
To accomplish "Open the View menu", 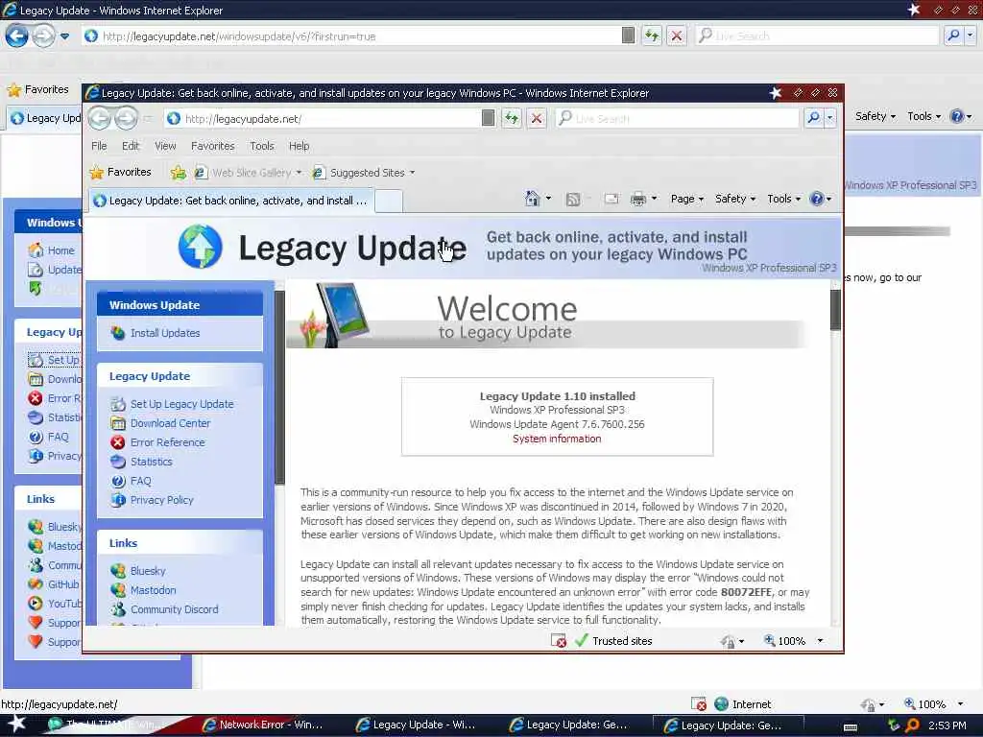I will click(165, 146).
